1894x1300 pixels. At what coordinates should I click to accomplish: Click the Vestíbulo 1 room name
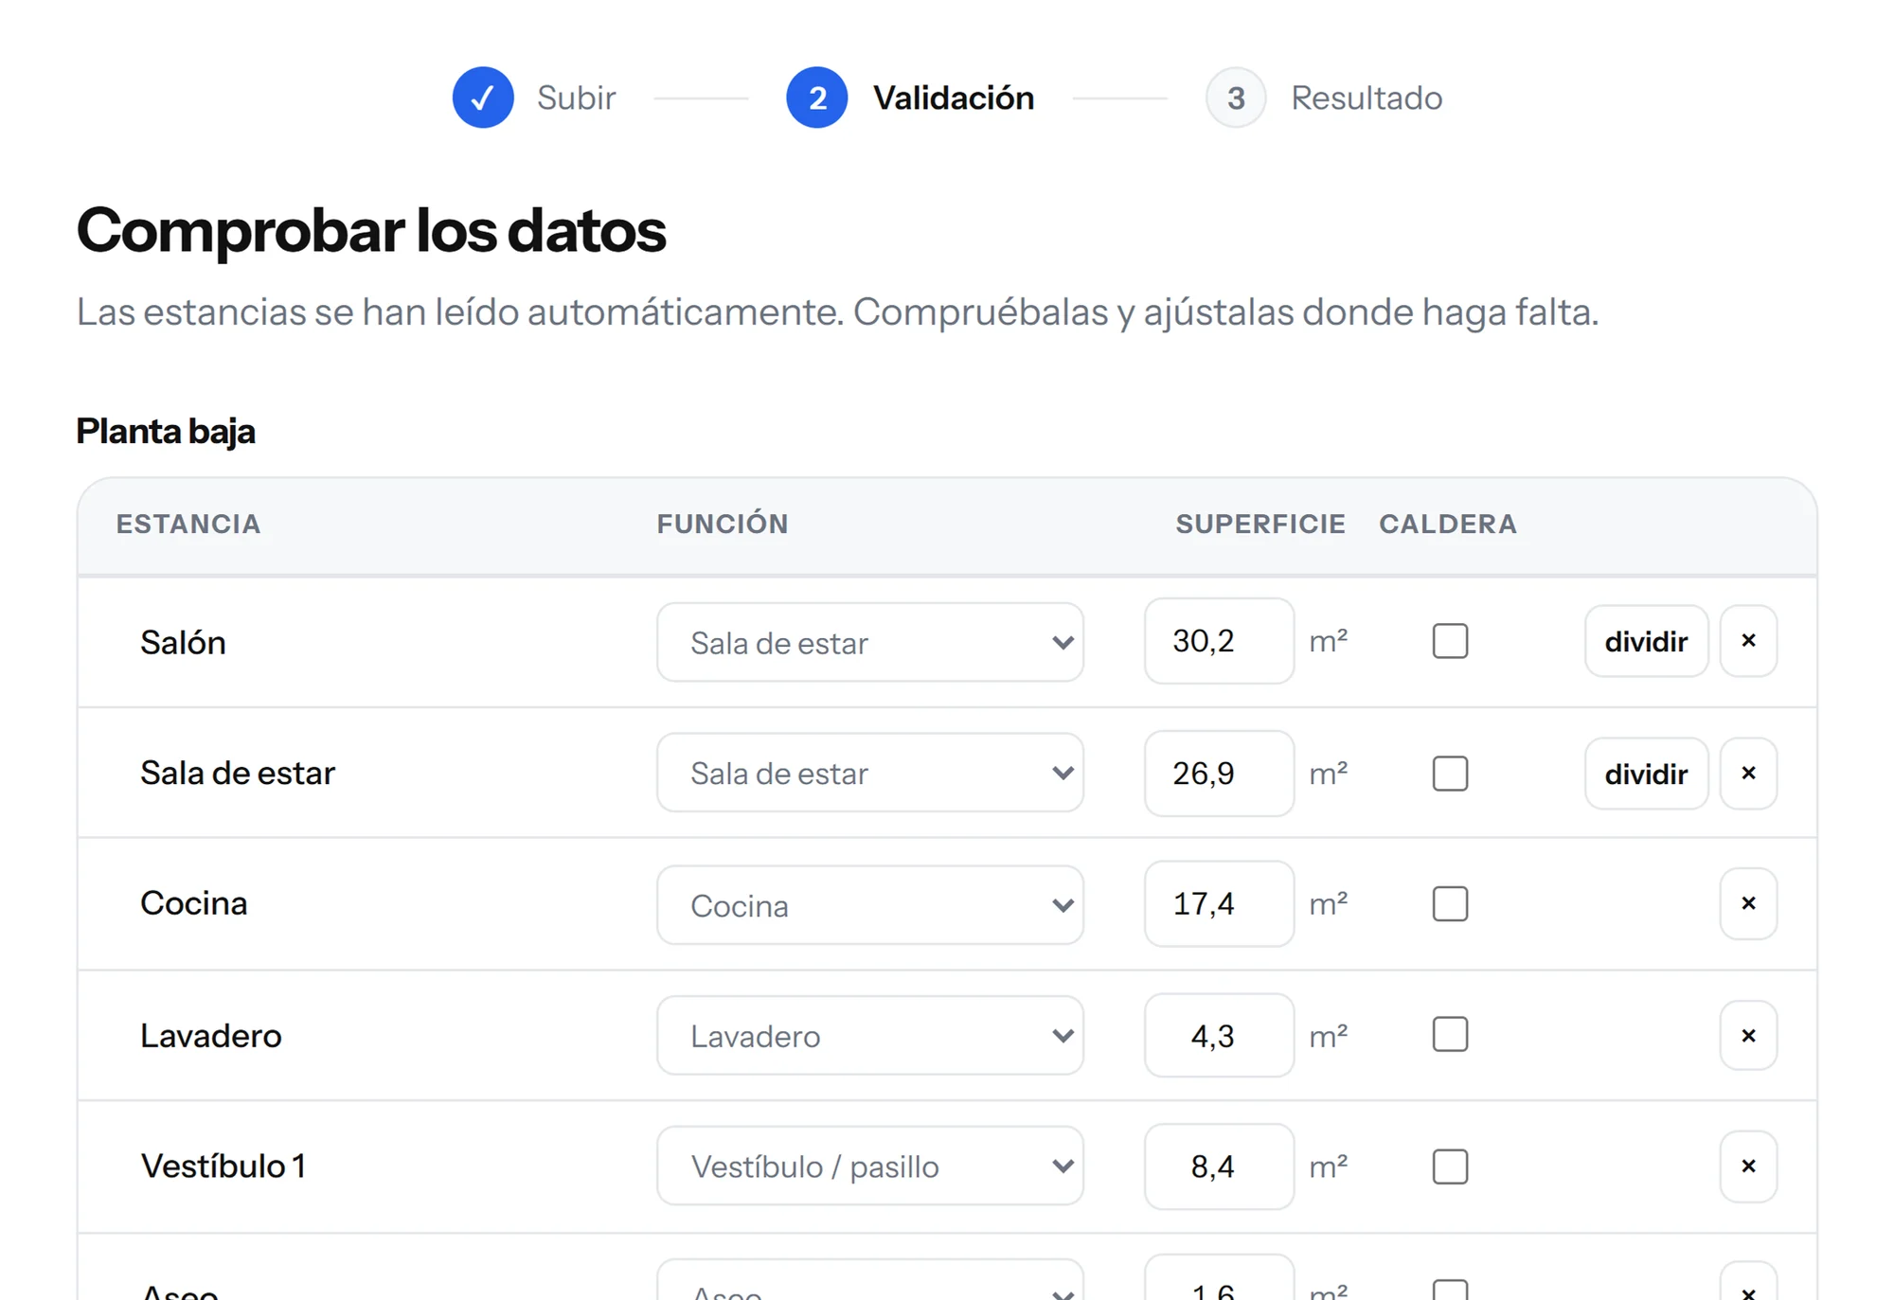click(223, 1166)
